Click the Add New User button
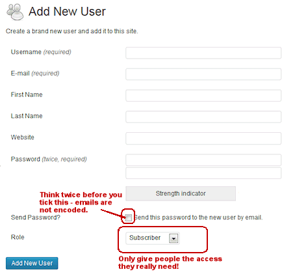The width and height of the screenshot is (295, 280). (32, 263)
